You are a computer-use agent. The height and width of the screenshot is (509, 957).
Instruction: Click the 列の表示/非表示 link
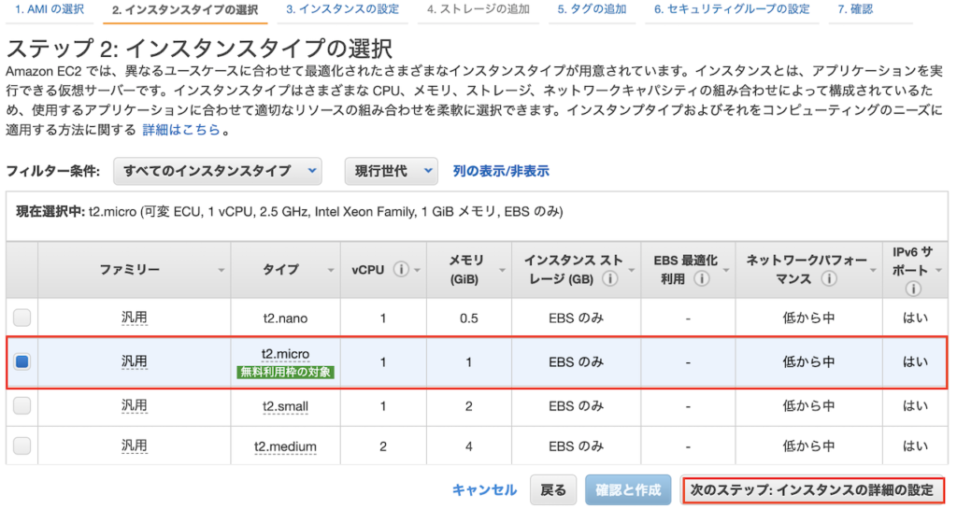501,171
